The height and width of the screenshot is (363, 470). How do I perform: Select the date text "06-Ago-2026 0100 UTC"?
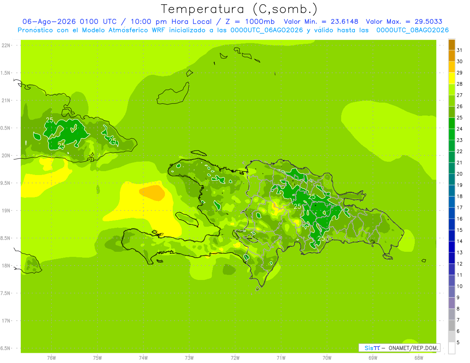69,22
